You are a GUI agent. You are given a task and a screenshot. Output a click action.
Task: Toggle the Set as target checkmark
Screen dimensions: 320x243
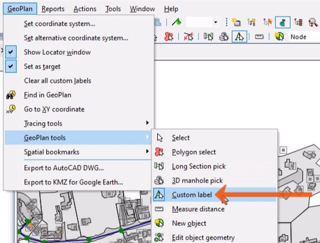point(11,66)
